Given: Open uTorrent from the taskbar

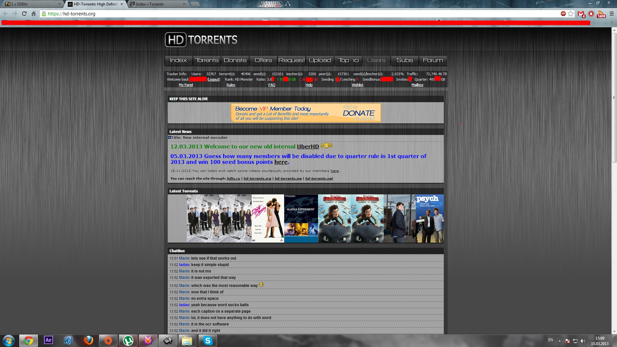Looking at the screenshot, I should (x=128, y=341).
